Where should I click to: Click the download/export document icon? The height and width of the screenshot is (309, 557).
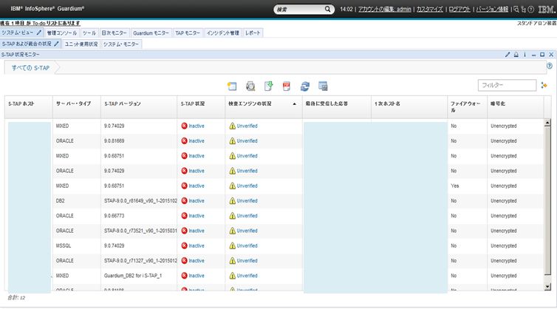[268, 86]
